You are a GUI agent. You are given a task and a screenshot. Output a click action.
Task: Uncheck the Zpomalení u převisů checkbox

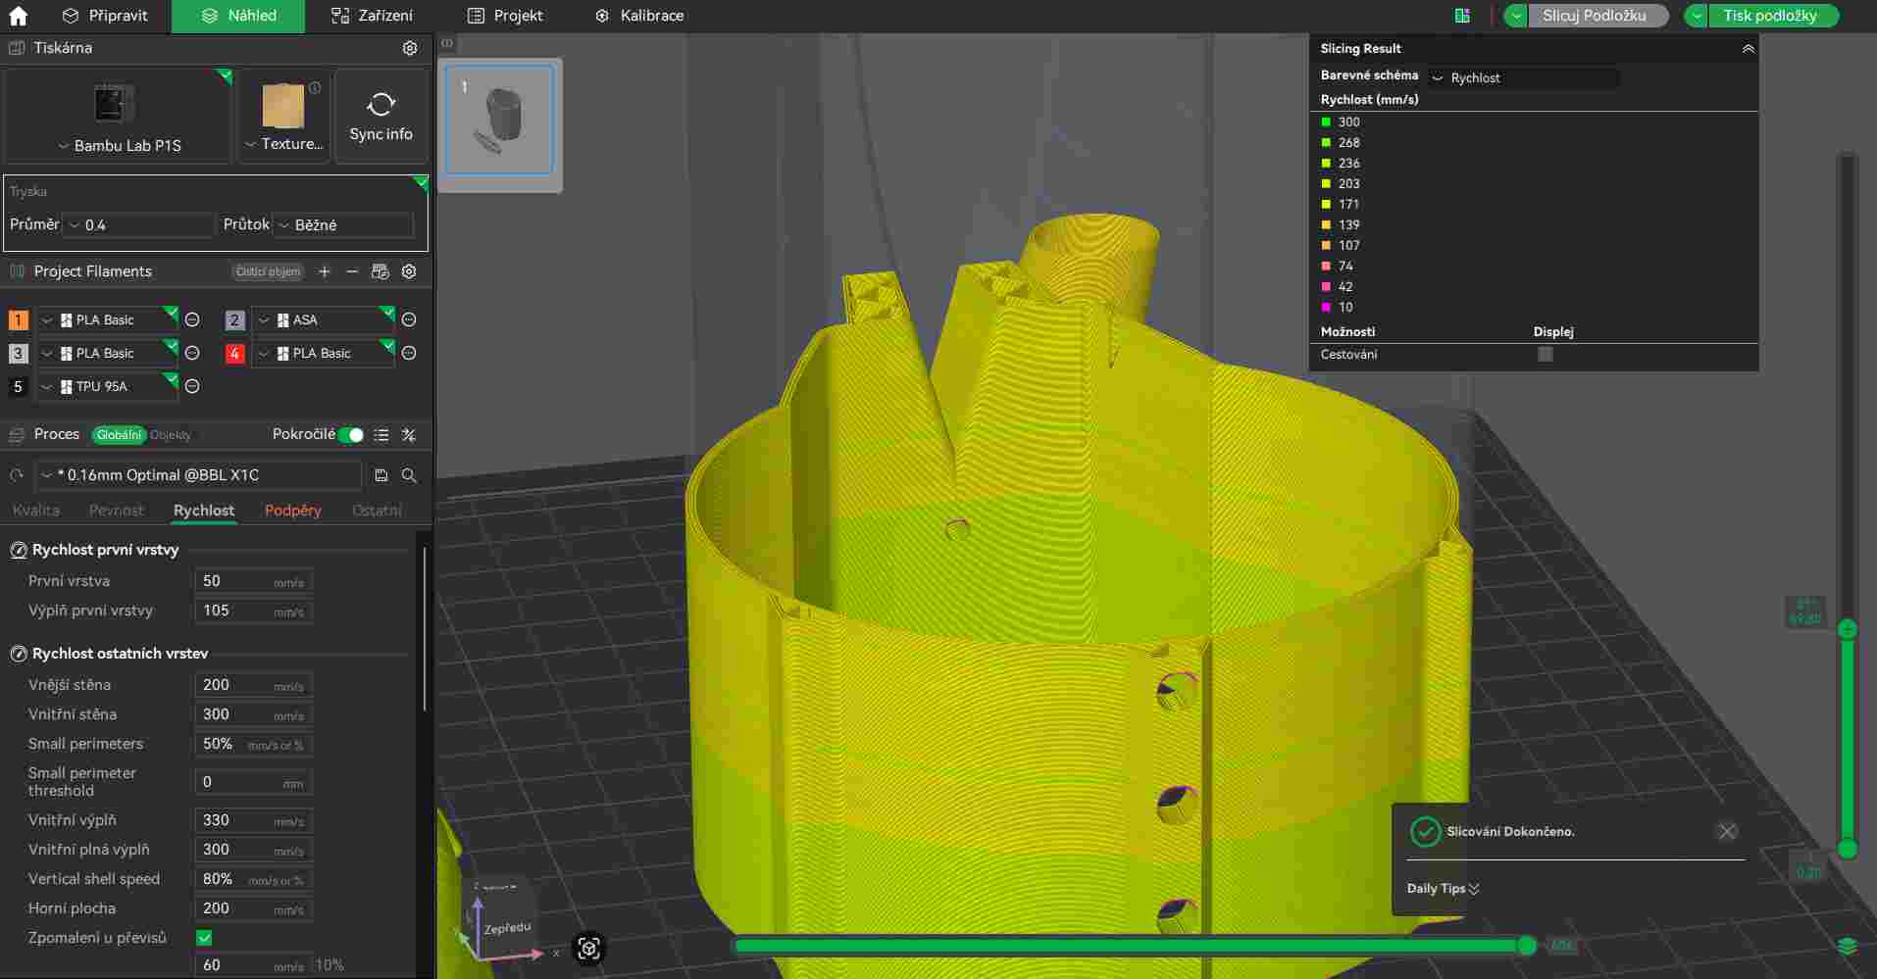pos(204,938)
